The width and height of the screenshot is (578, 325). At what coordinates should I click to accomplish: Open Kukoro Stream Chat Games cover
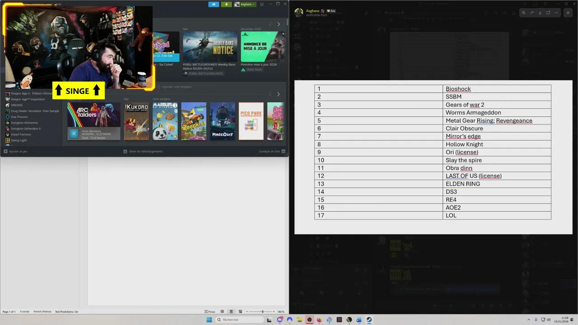coord(136,121)
